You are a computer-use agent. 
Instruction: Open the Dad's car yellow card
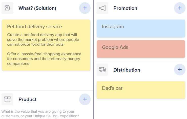[141, 90]
